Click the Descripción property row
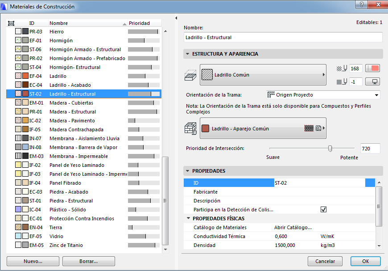This screenshot has height=271, width=388. (279, 200)
